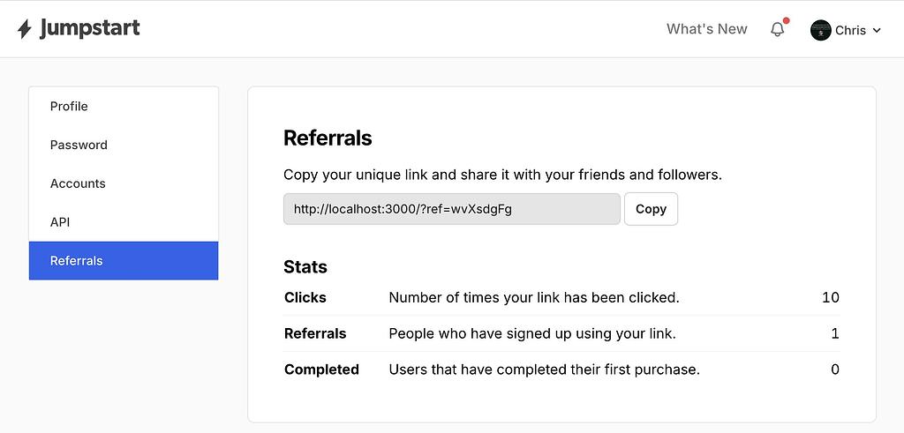The height and width of the screenshot is (433, 904).
Task: Open the Chris user menu
Action: [x=846, y=30]
